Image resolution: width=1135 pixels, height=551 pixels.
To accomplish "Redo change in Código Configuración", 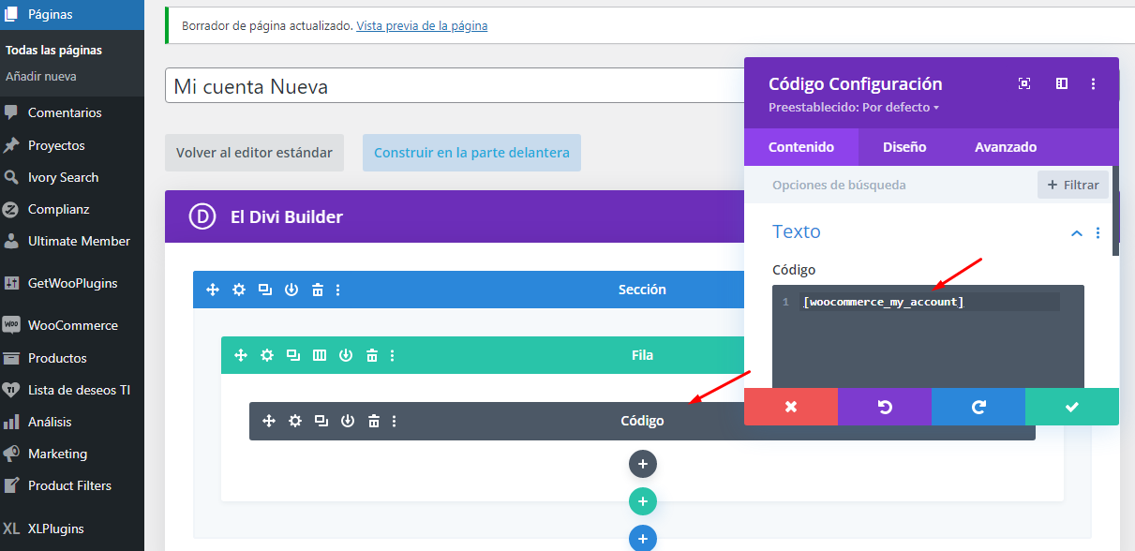I will (978, 407).
